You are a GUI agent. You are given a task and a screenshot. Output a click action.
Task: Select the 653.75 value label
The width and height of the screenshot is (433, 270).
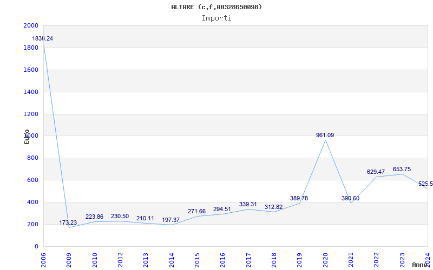pyautogui.click(x=402, y=170)
